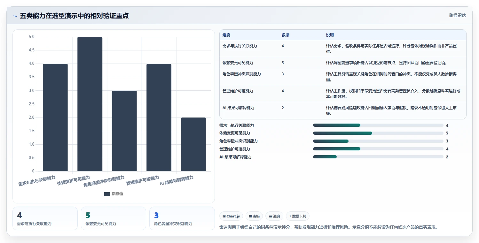479x243 pixels.
Task: Select the table row 需求与执行关联能力
Action: coord(343,49)
